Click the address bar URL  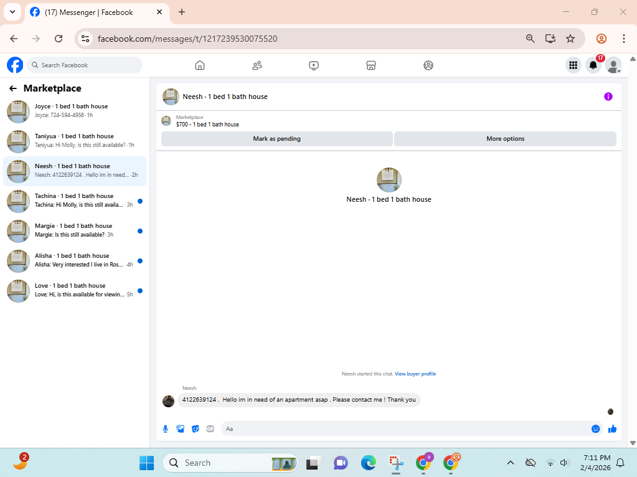pyautogui.click(x=187, y=39)
